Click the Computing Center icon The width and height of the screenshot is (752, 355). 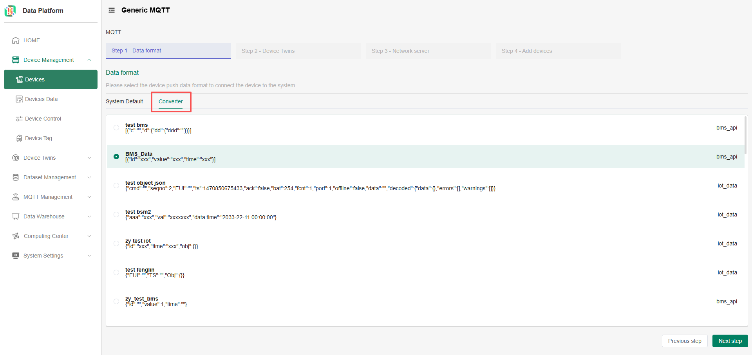15,236
